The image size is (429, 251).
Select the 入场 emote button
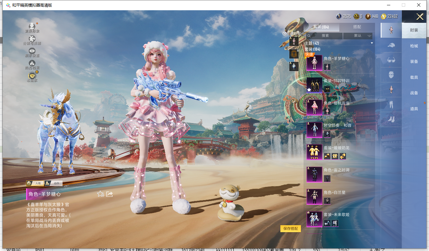(35, 183)
